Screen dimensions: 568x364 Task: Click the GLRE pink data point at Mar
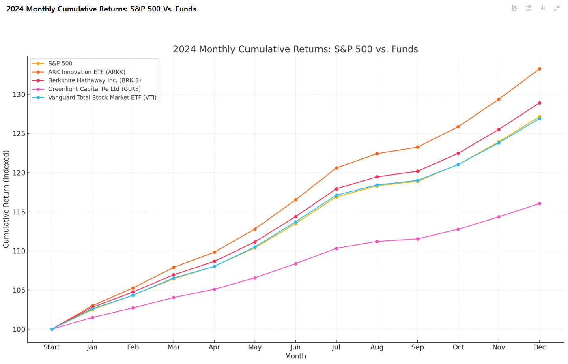174,298
